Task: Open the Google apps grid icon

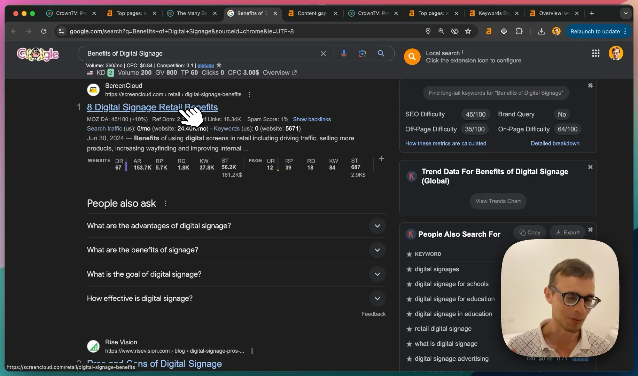Action: tap(596, 53)
